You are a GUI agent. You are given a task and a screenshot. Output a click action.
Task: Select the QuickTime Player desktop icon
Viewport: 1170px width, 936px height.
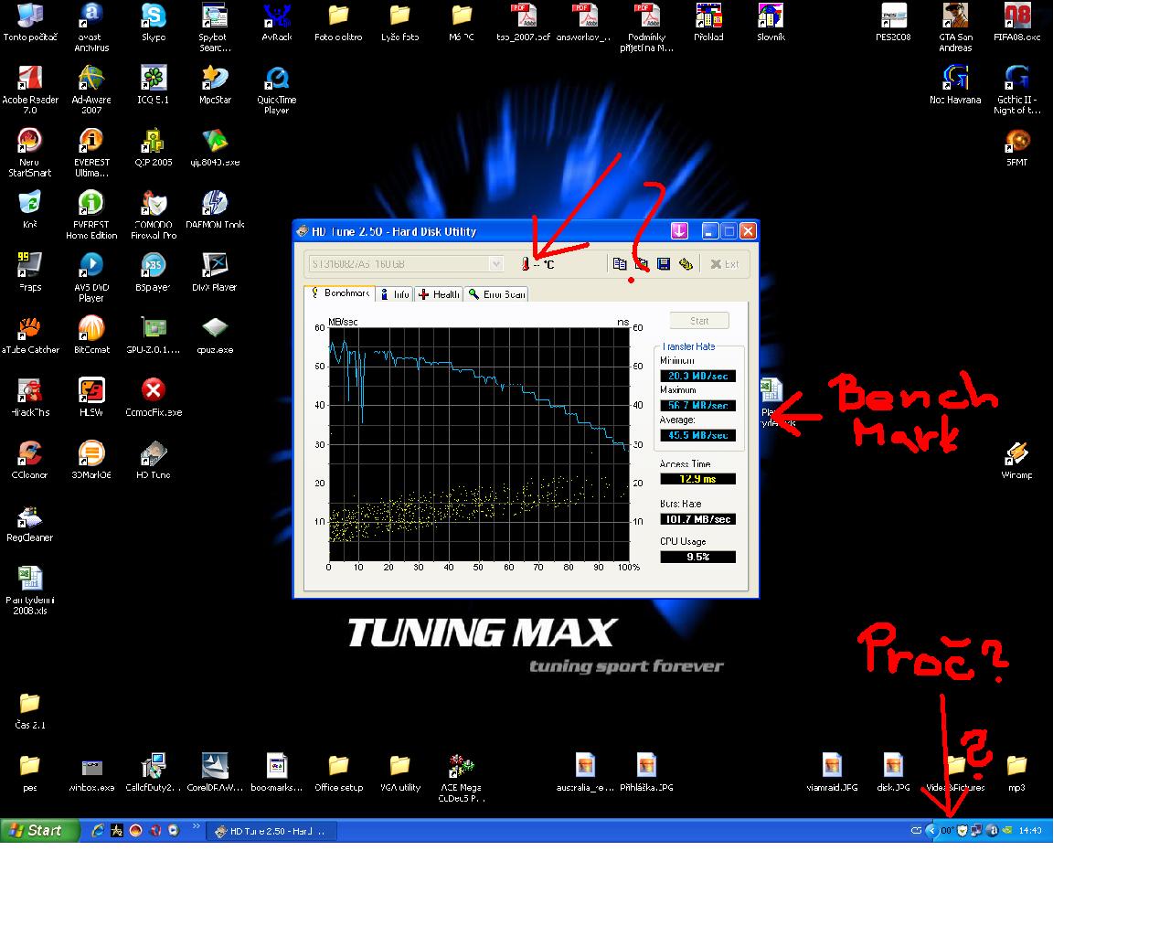point(276,90)
